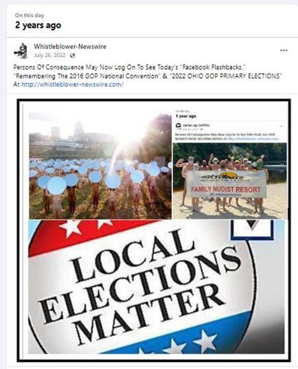Viewport: 298px width, 369px height.
Task: Open the three-dot post options menu
Action: click(x=283, y=50)
